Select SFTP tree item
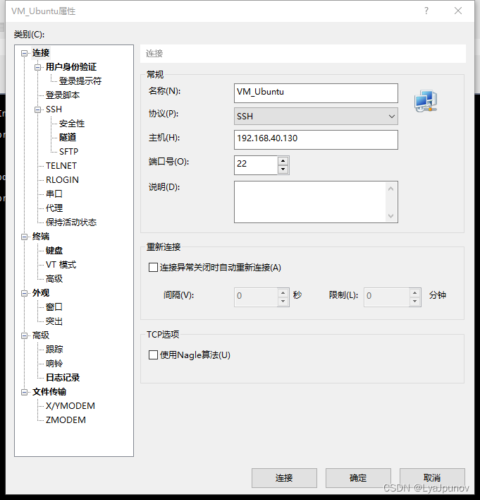The width and height of the screenshot is (480, 500). (x=68, y=151)
